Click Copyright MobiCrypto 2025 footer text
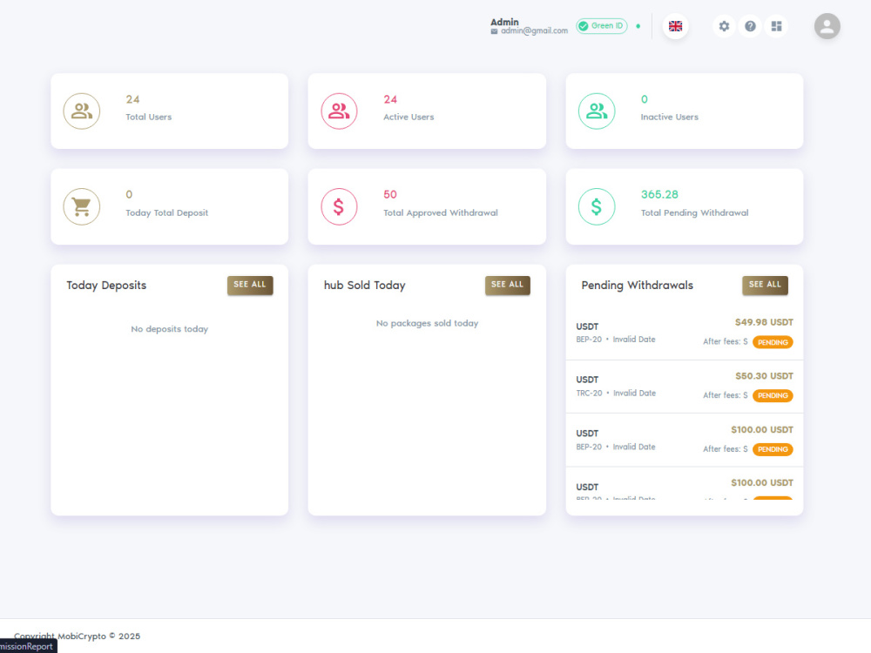The width and height of the screenshot is (871, 653). tap(78, 636)
